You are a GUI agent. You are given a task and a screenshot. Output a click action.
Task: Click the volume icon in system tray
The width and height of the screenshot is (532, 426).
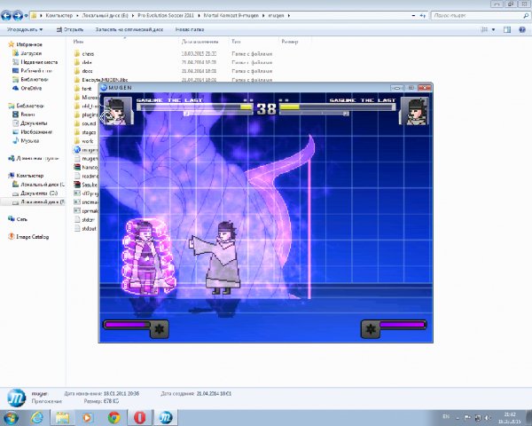(488, 417)
